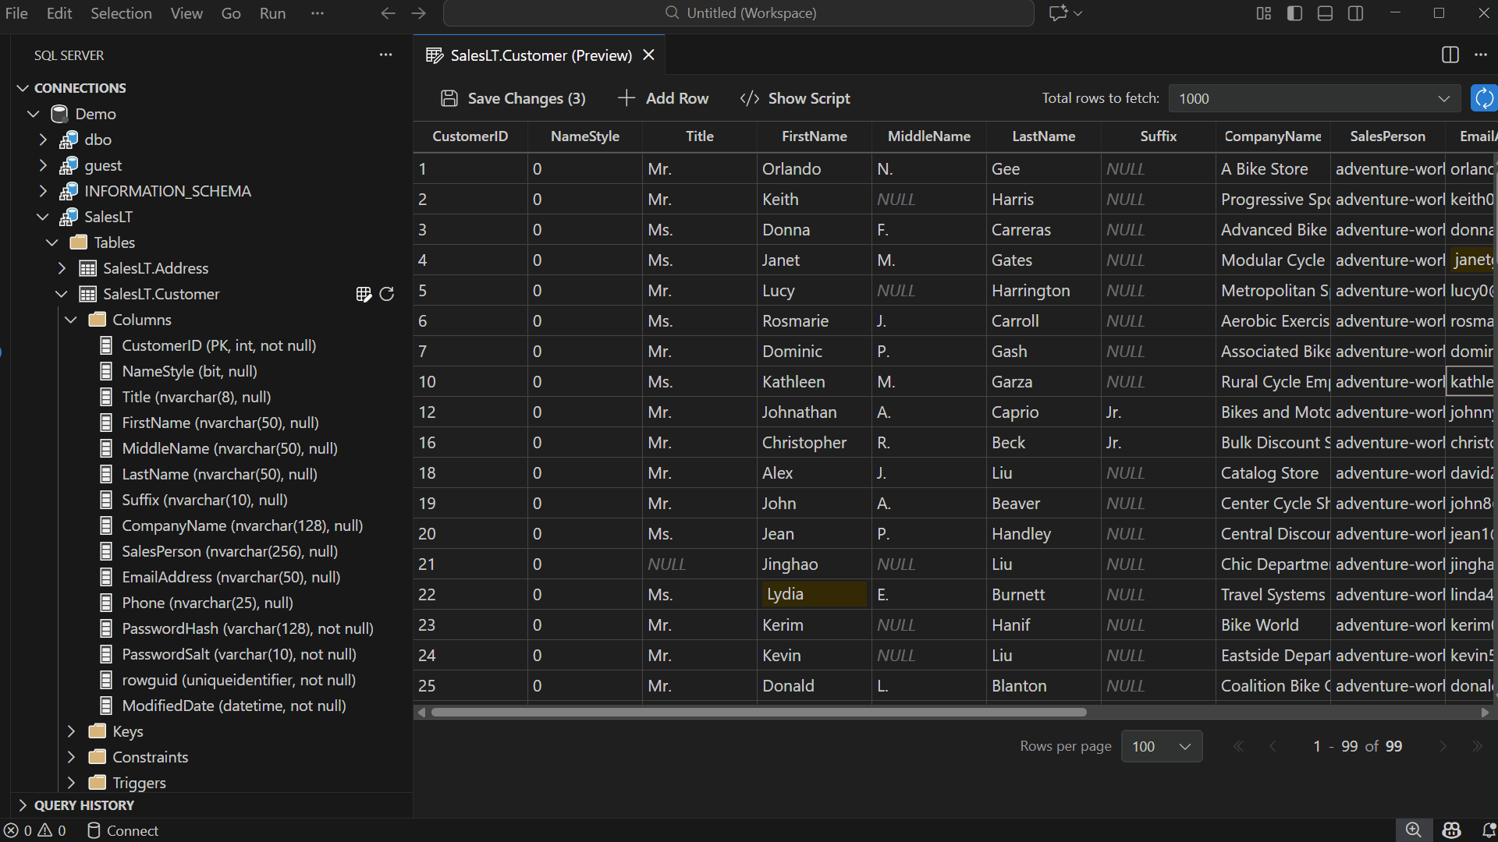Toggle the bottom panel visibility
Screen dimensions: 1498x842
[x=1325, y=13]
